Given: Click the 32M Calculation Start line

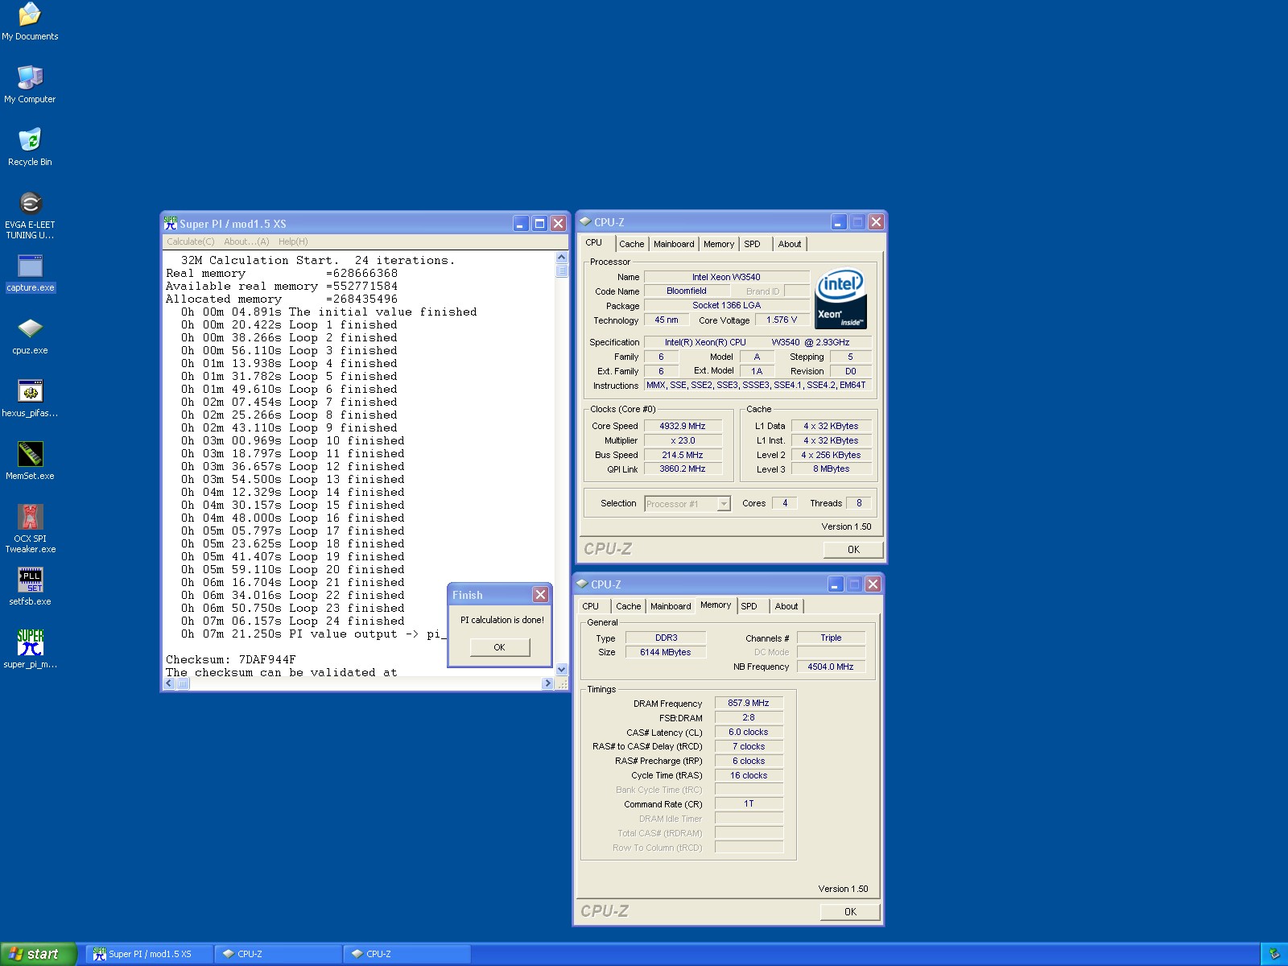Looking at the screenshot, I should (318, 260).
